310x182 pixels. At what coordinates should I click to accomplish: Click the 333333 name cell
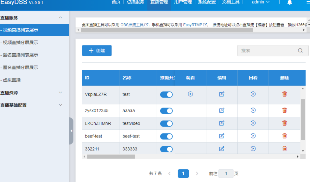click(x=138, y=149)
